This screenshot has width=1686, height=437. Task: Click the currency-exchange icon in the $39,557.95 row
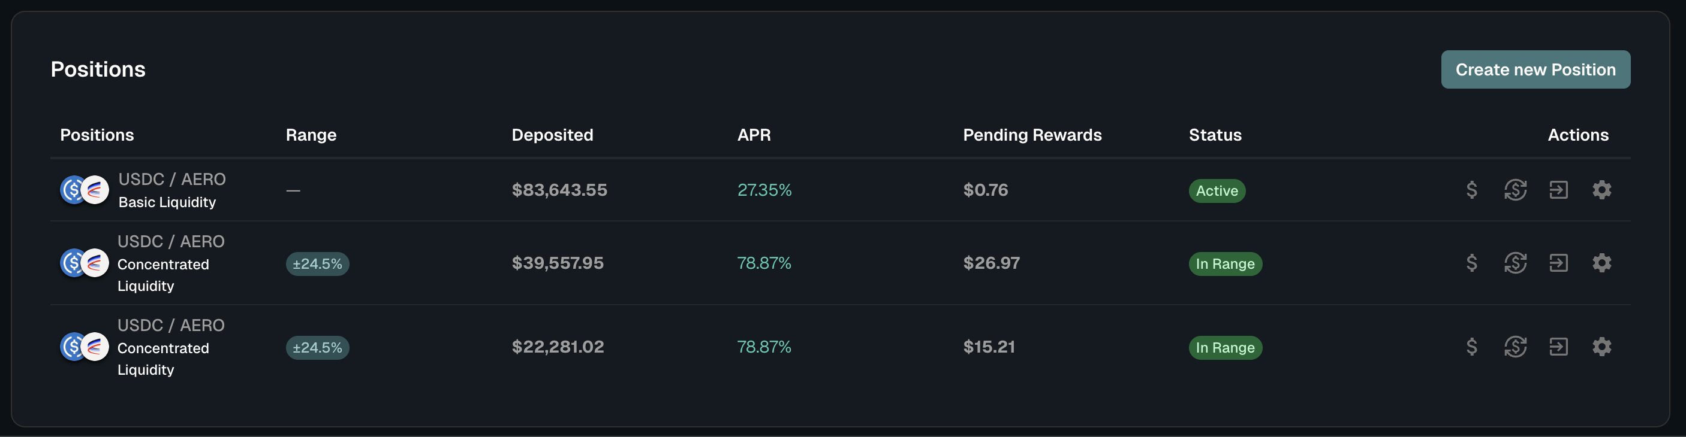tap(1515, 263)
